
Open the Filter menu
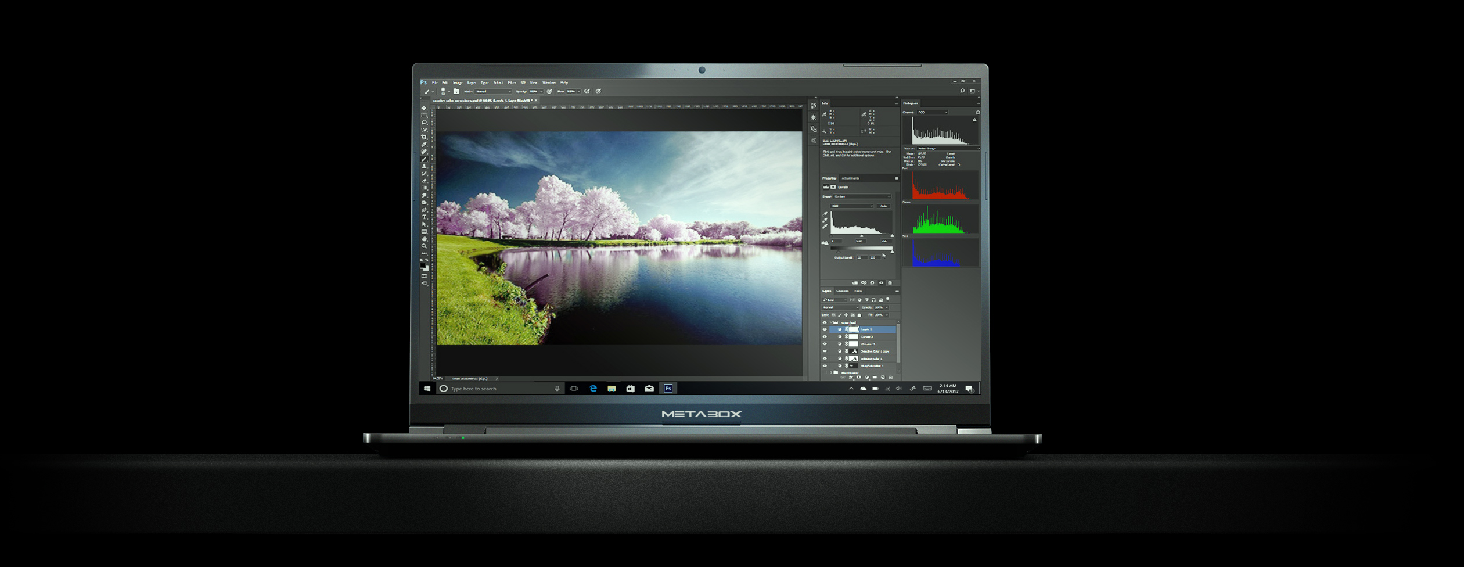[512, 82]
